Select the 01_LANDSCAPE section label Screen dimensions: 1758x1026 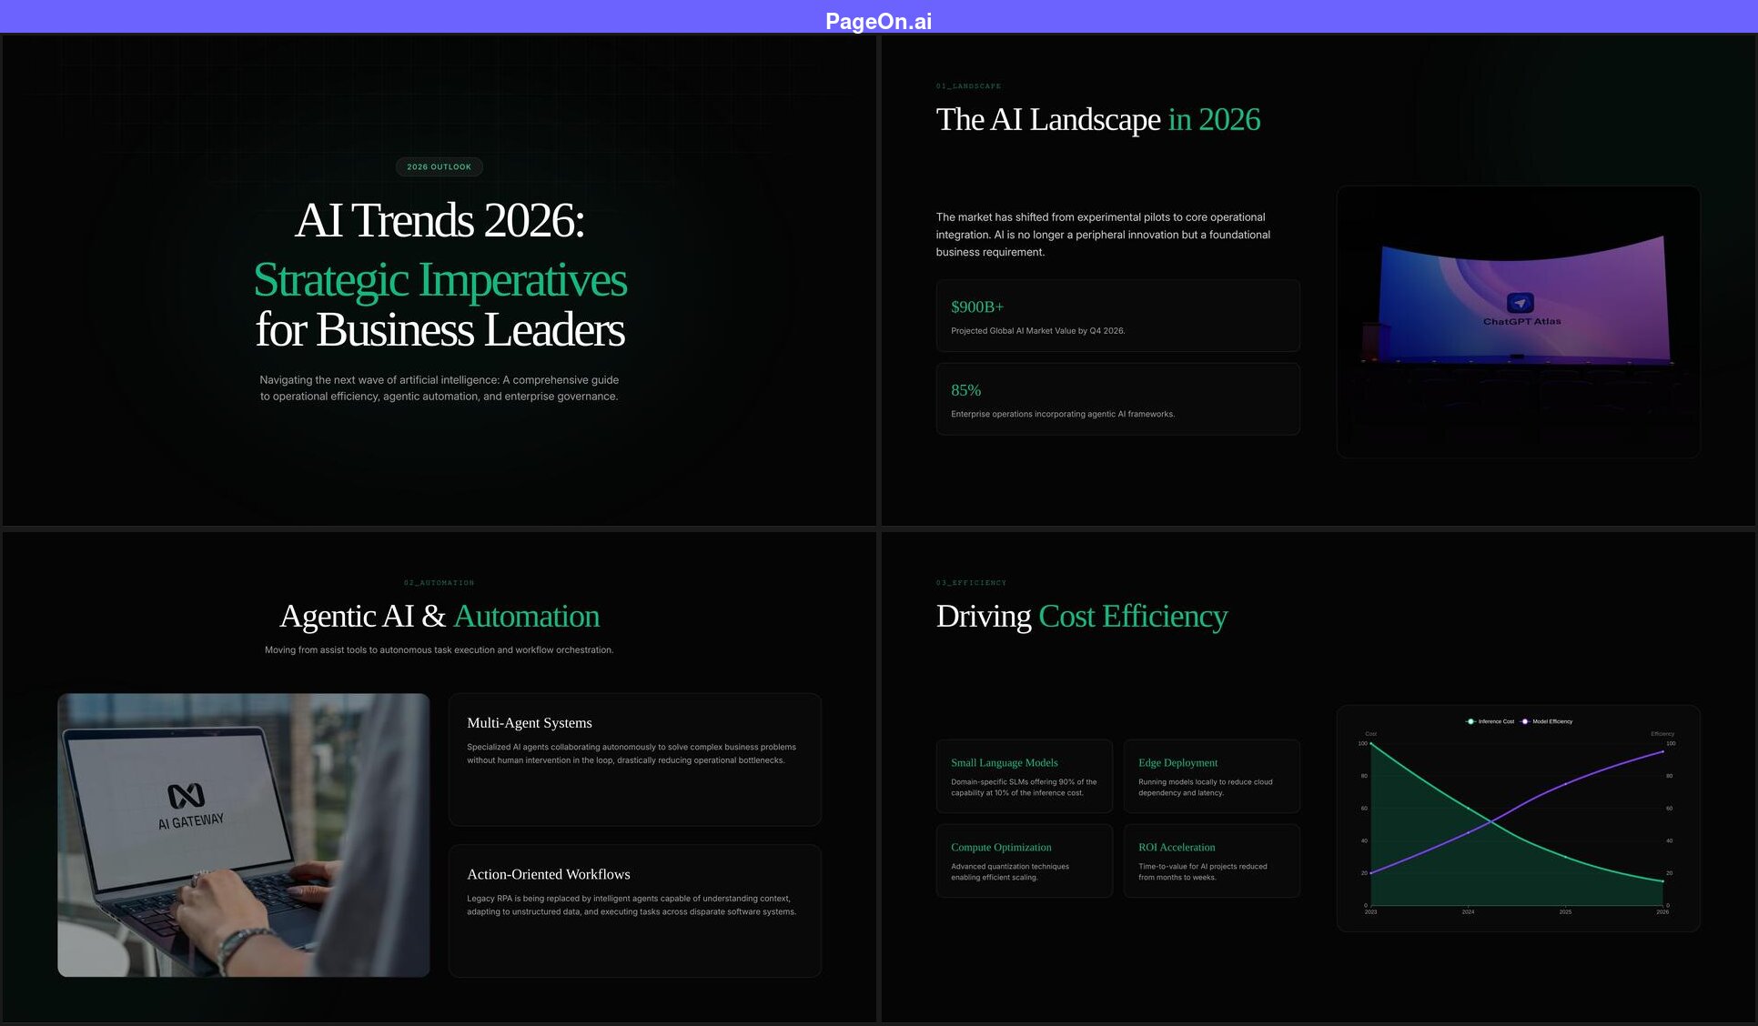click(x=967, y=85)
